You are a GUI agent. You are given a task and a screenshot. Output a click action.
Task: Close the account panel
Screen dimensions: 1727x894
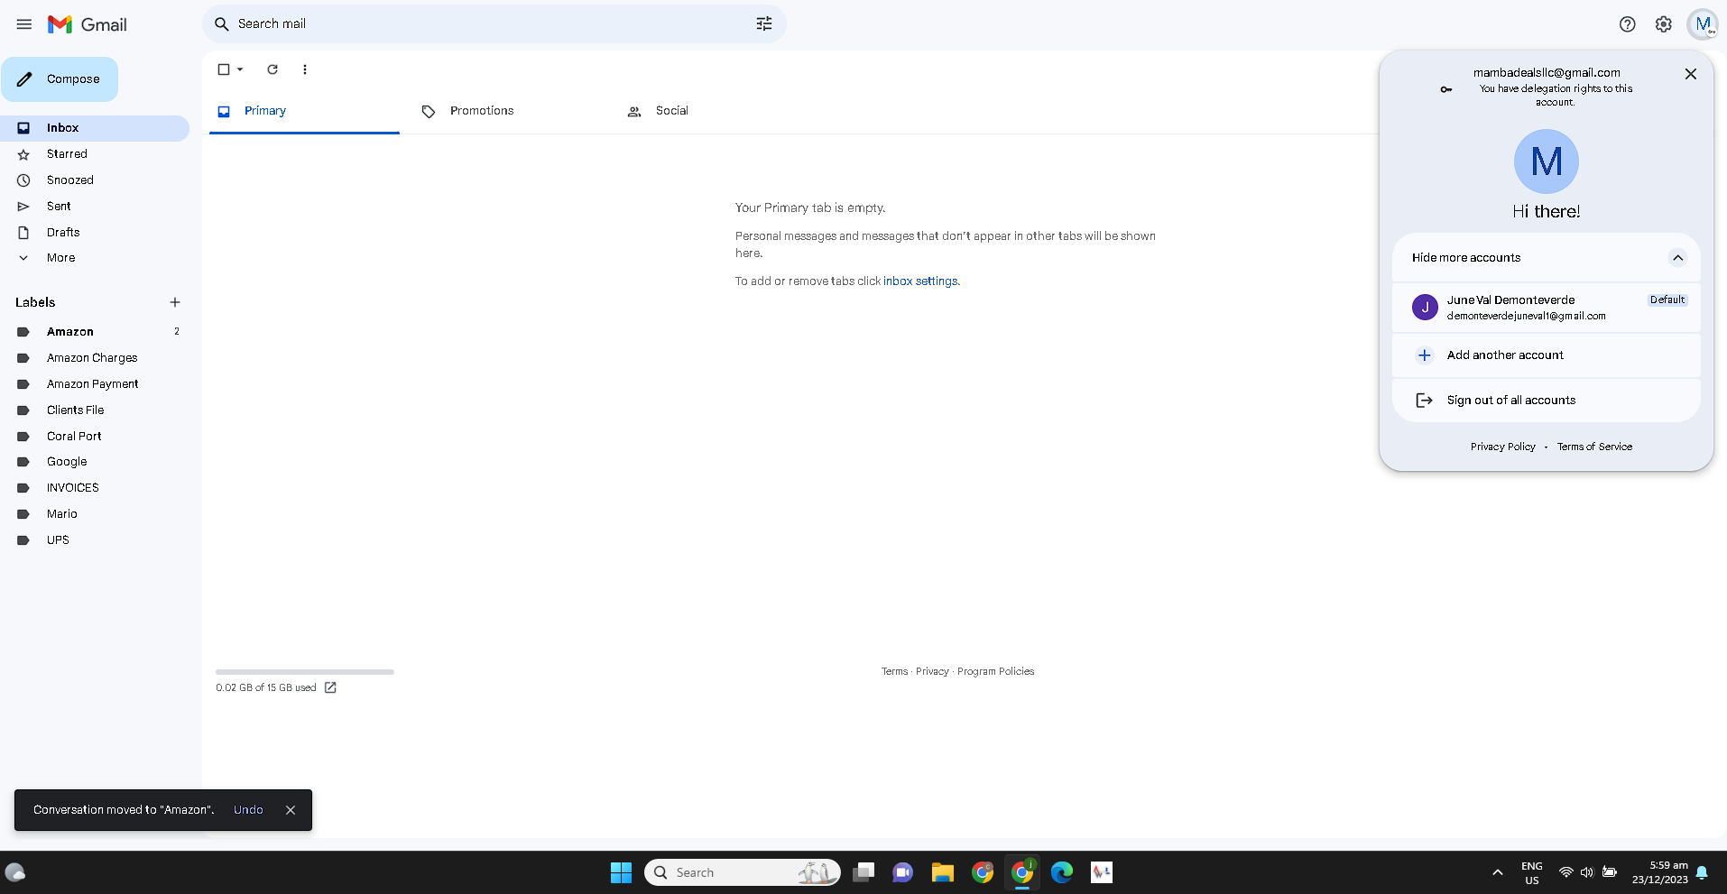[x=1691, y=74]
